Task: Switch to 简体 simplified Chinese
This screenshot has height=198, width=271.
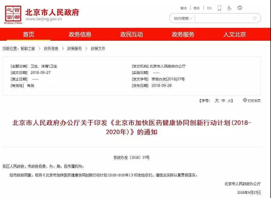Action: (197, 8)
